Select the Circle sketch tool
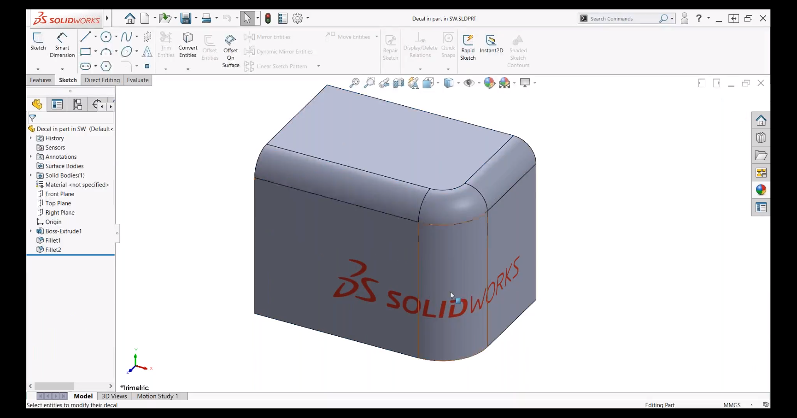The height and width of the screenshot is (418, 797). [x=106, y=37]
